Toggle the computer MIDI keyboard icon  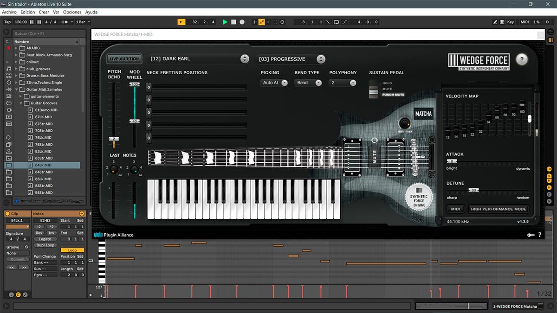coord(502,22)
